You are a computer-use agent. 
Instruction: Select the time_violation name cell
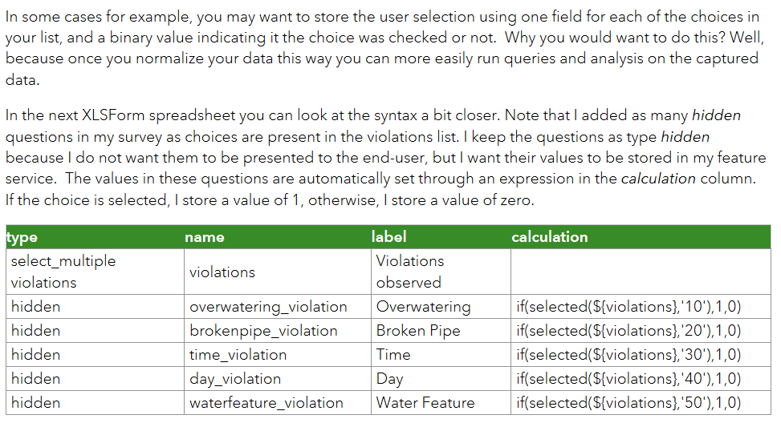pyautogui.click(x=278, y=354)
